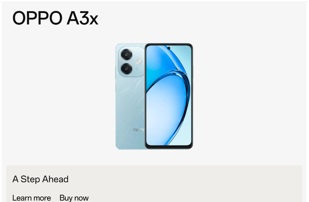The image size is (309, 202).
Task: Open the Learn more link
Action: click(x=32, y=198)
